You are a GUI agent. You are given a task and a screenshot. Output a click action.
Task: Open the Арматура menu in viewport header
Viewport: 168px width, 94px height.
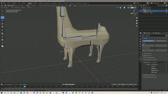click(29, 8)
